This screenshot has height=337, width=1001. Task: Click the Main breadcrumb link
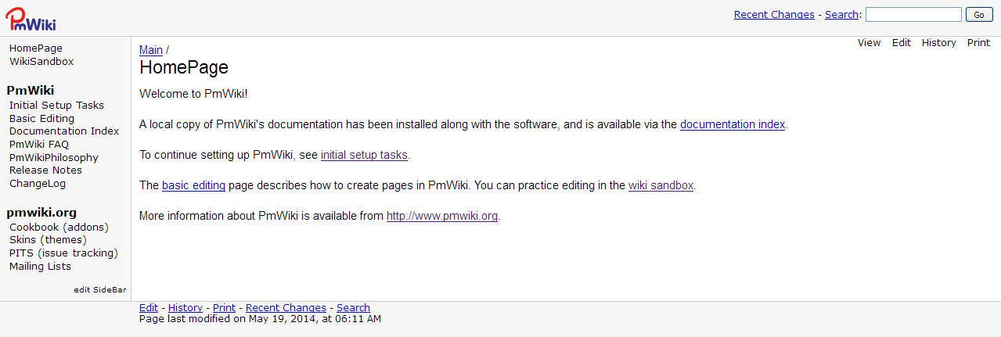pyautogui.click(x=151, y=50)
